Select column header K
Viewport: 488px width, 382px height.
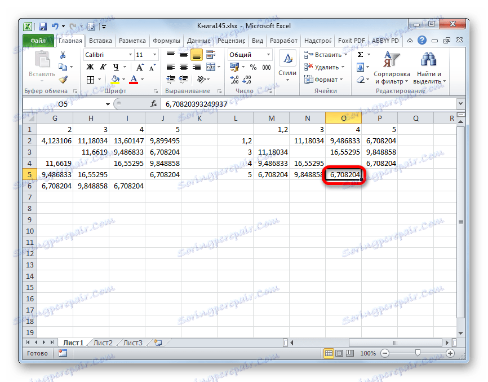[x=199, y=118]
